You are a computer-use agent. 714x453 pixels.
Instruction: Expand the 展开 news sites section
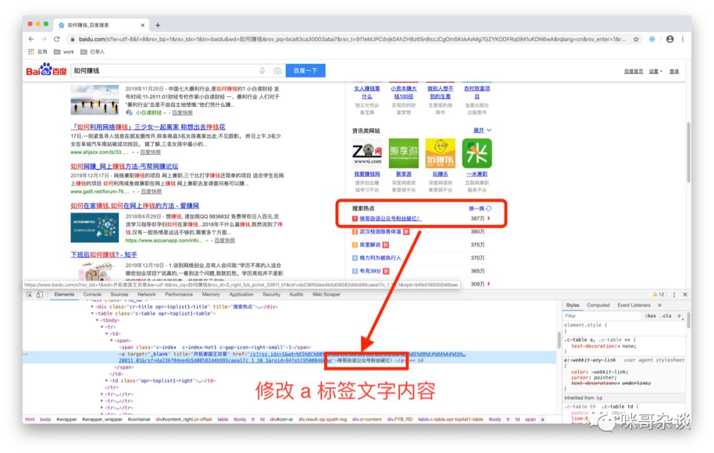point(482,131)
